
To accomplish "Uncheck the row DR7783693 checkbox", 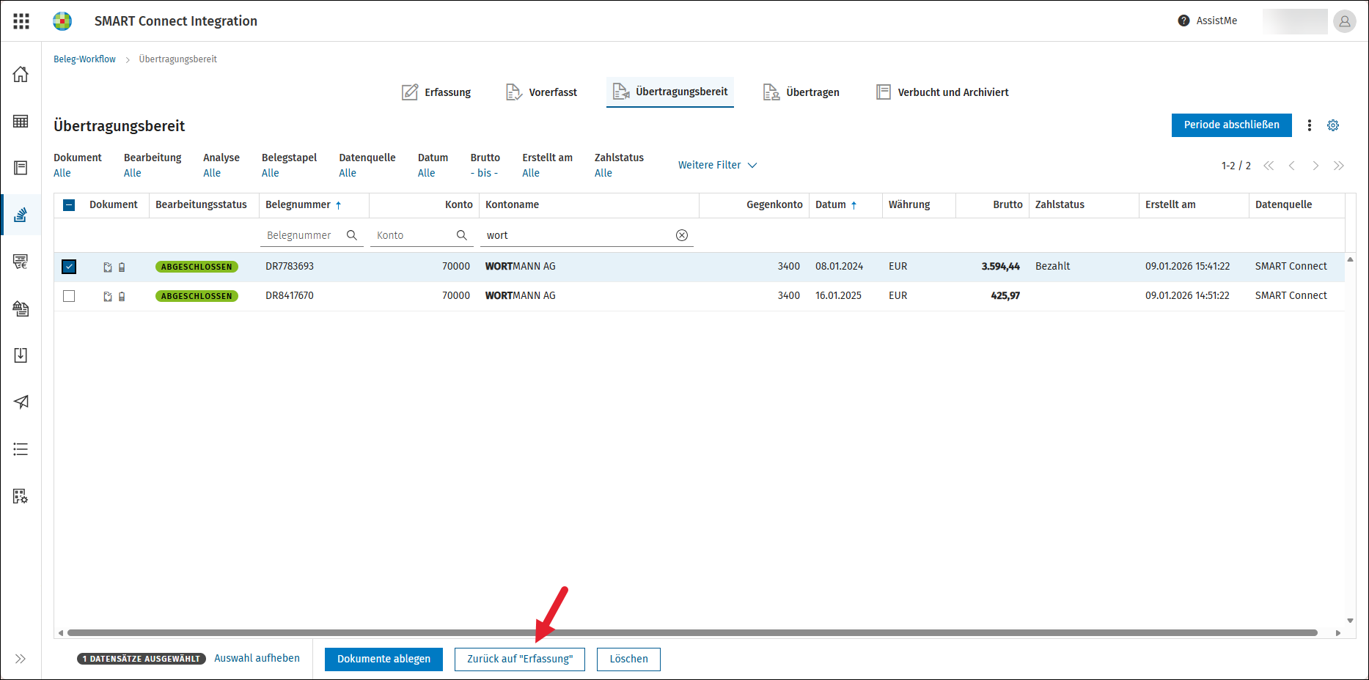I will point(69,267).
